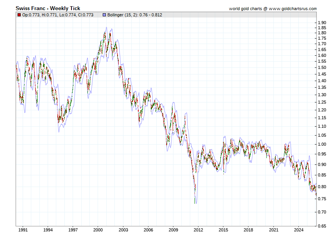Click the 2000 year axis label
Image resolution: width=332 pixels, height=240 pixels.
point(98,230)
